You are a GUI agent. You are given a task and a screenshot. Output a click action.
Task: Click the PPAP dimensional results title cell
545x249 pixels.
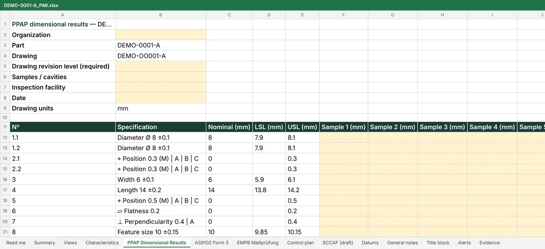63,24
